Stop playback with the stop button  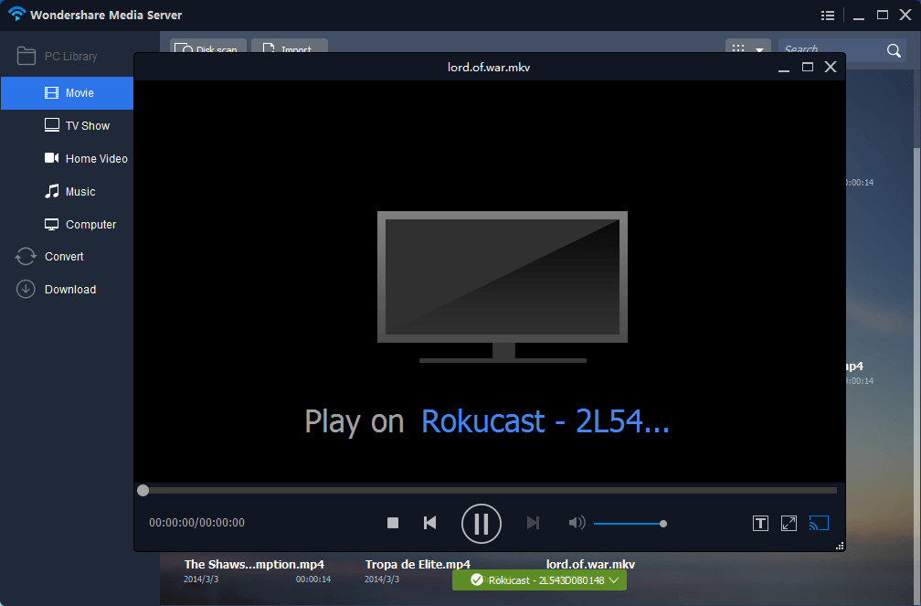click(393, 523)
